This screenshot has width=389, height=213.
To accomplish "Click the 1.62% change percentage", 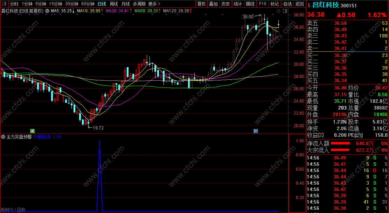I will coord(377,15).
